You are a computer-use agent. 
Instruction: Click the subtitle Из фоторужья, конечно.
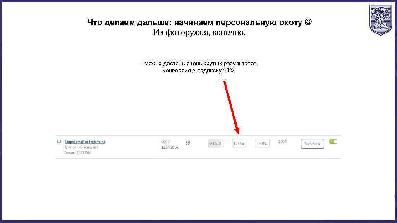coord(199,33)
